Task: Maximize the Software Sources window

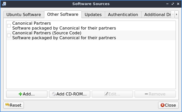Action: click(173, 4)
